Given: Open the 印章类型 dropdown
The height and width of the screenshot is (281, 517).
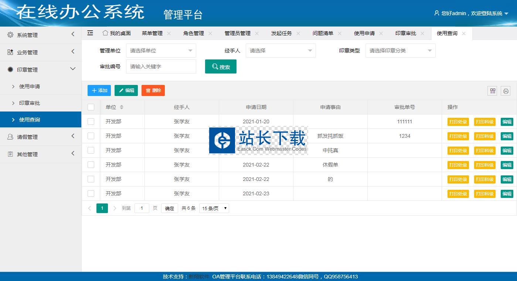Looking at the screenshot, I should point(400,51).
